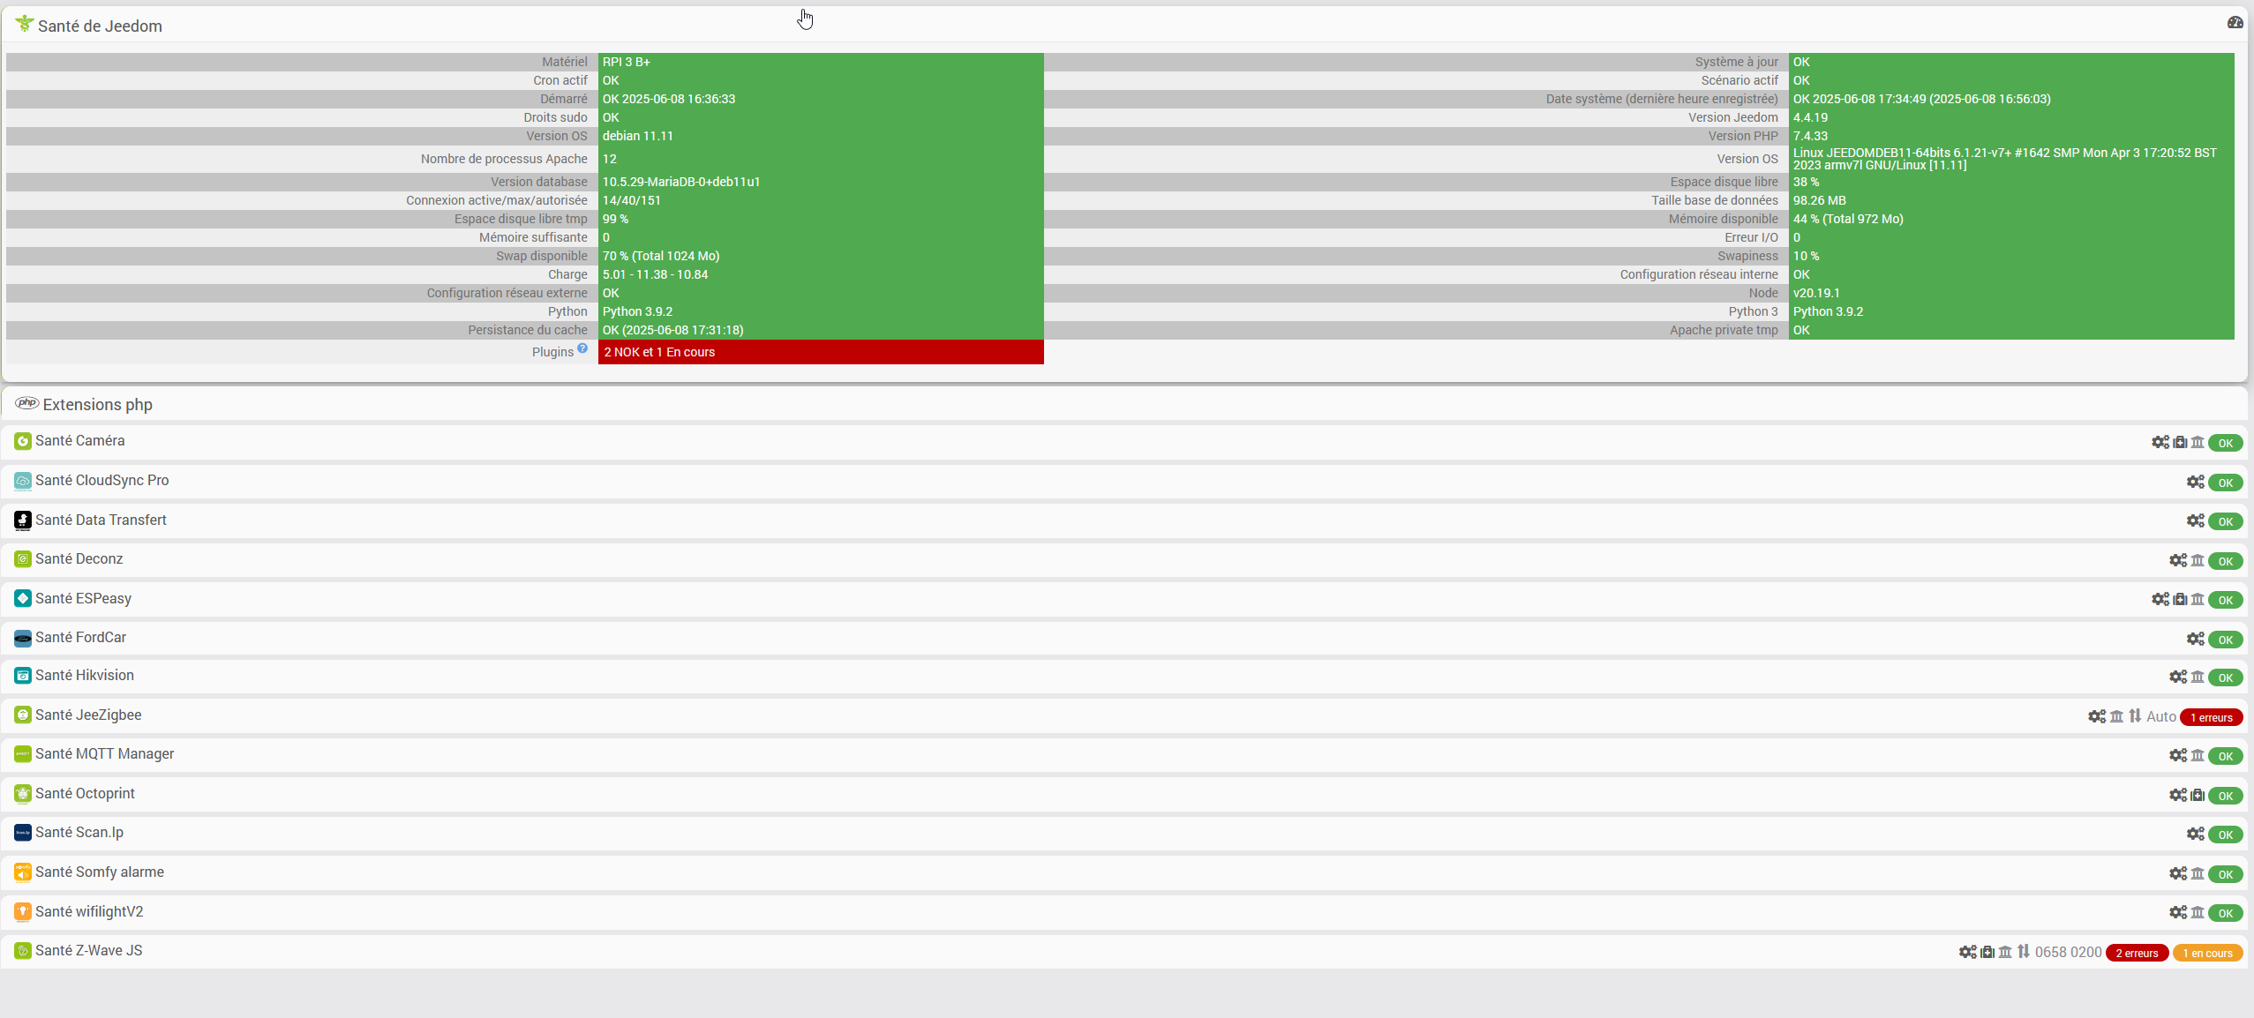Click the Jeedom bee logo icon in header

point(25,24)
